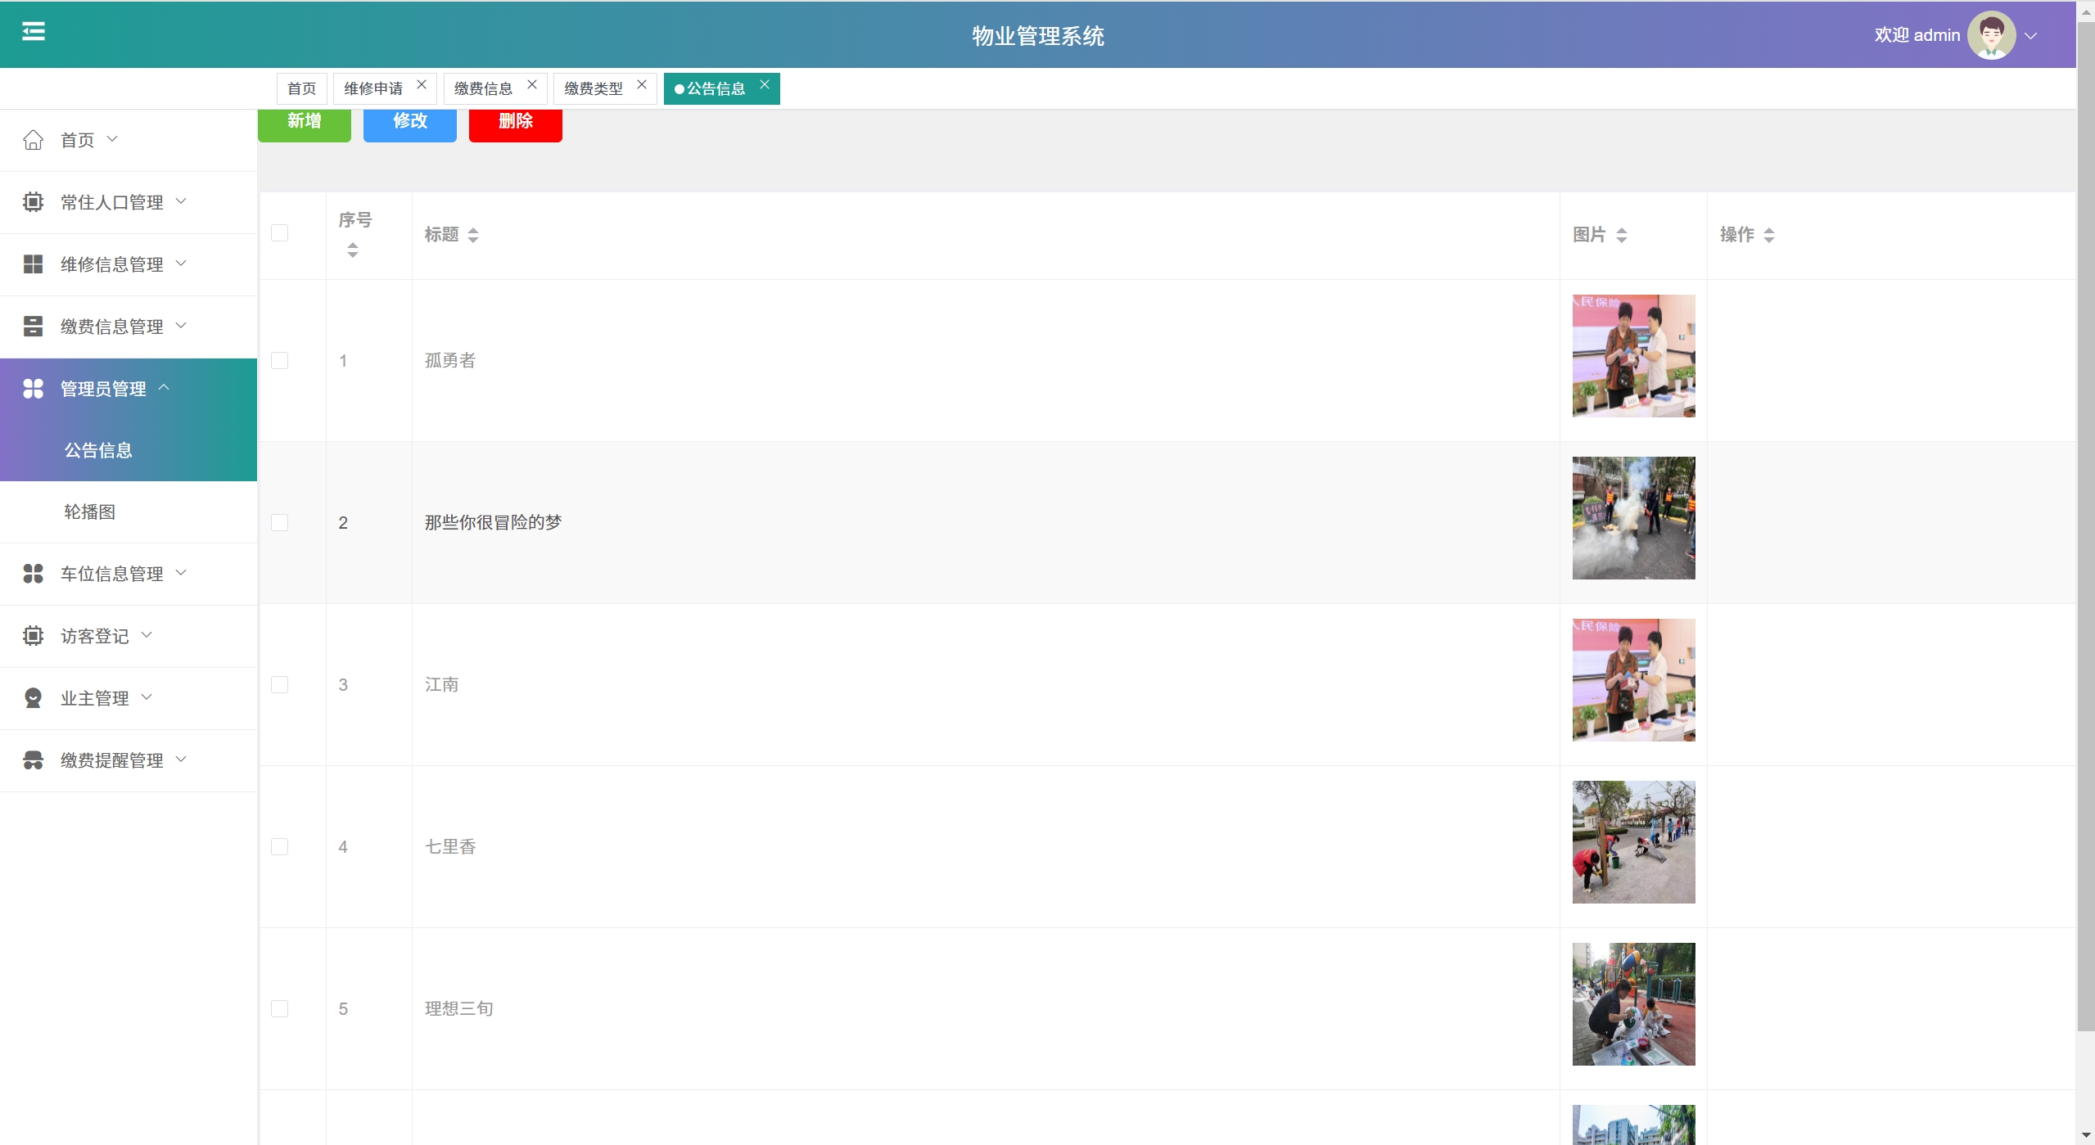Image resolution: width=2095 pixels, height=1145 pixels.
Task: Close the 缴费类型 tab
Action: click(642, 85)
